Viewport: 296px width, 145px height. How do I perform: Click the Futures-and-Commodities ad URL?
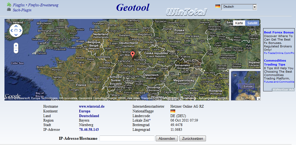coord(279,82)
